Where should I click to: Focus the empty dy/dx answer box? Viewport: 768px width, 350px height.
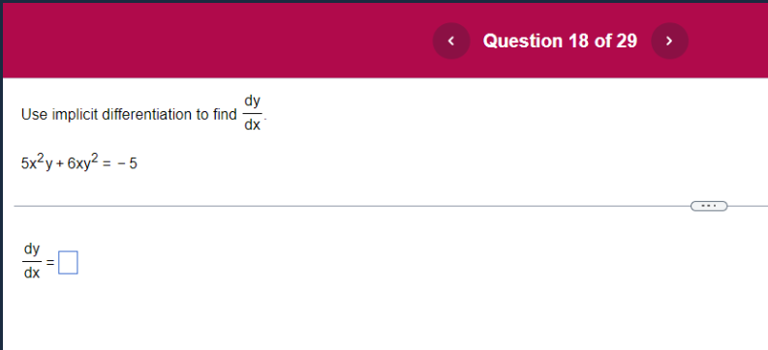coord(68,263)
